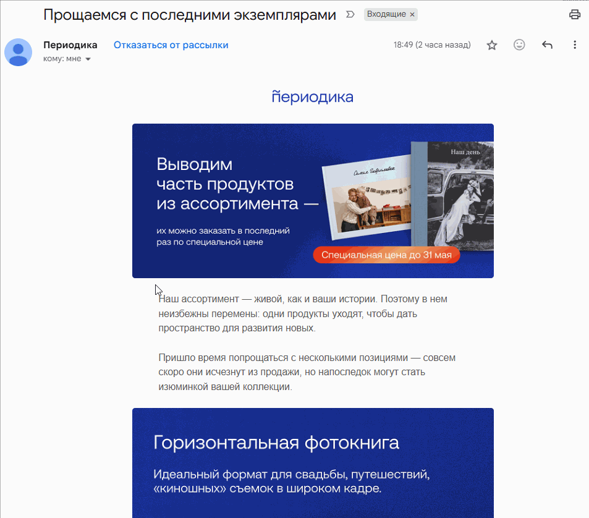The width and height of the screenshot is (589, 518).
Task: Toggle the importance marker next to the subject
Action: point(350,15)
